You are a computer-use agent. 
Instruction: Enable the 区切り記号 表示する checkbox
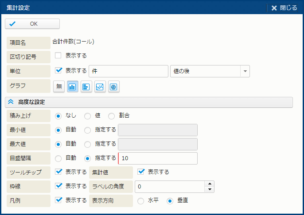click(x=58, y=56)
